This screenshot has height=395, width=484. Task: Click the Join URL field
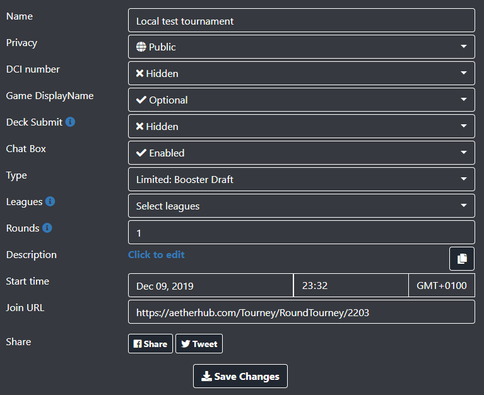click(x=301, y=312)
